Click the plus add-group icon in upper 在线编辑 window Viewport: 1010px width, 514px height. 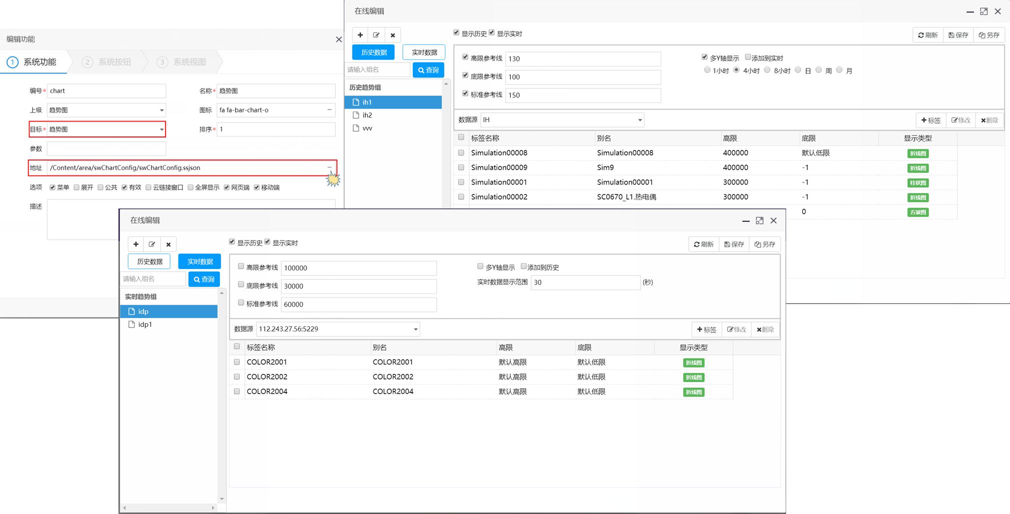pos(360,35)
